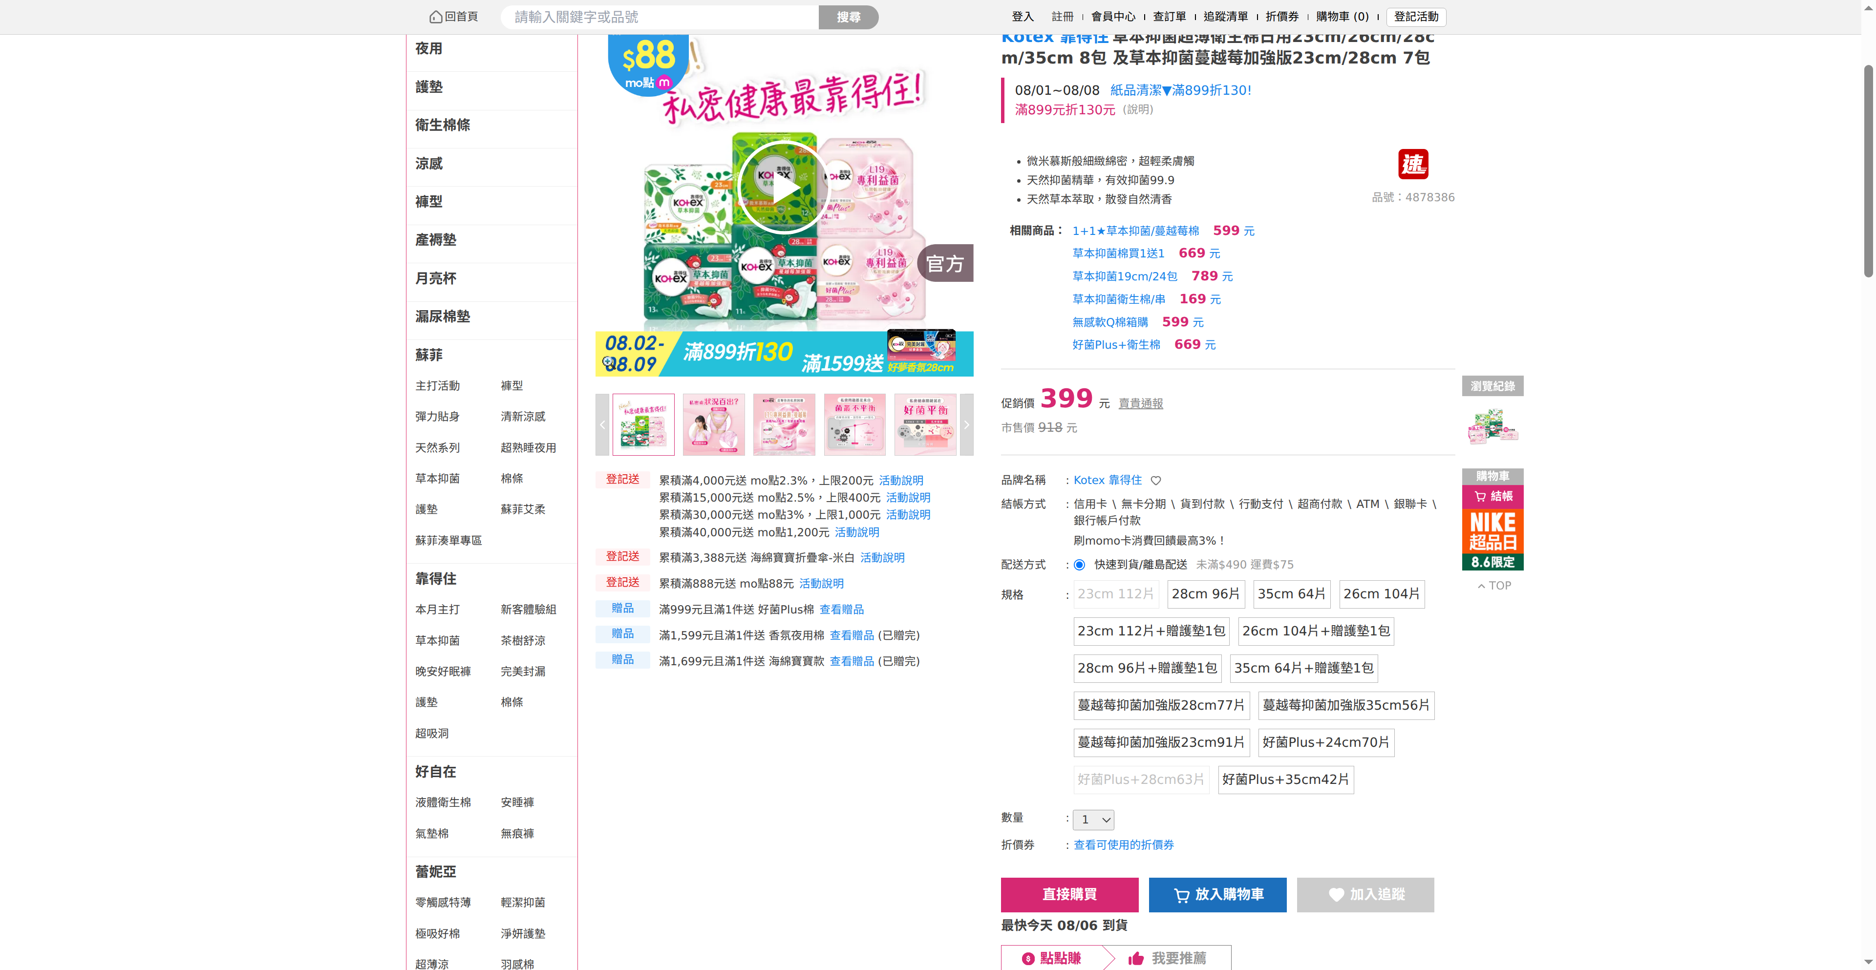
Task: Select spec 26cm 104片+贈護墊1包
Action: point(1316,632)
